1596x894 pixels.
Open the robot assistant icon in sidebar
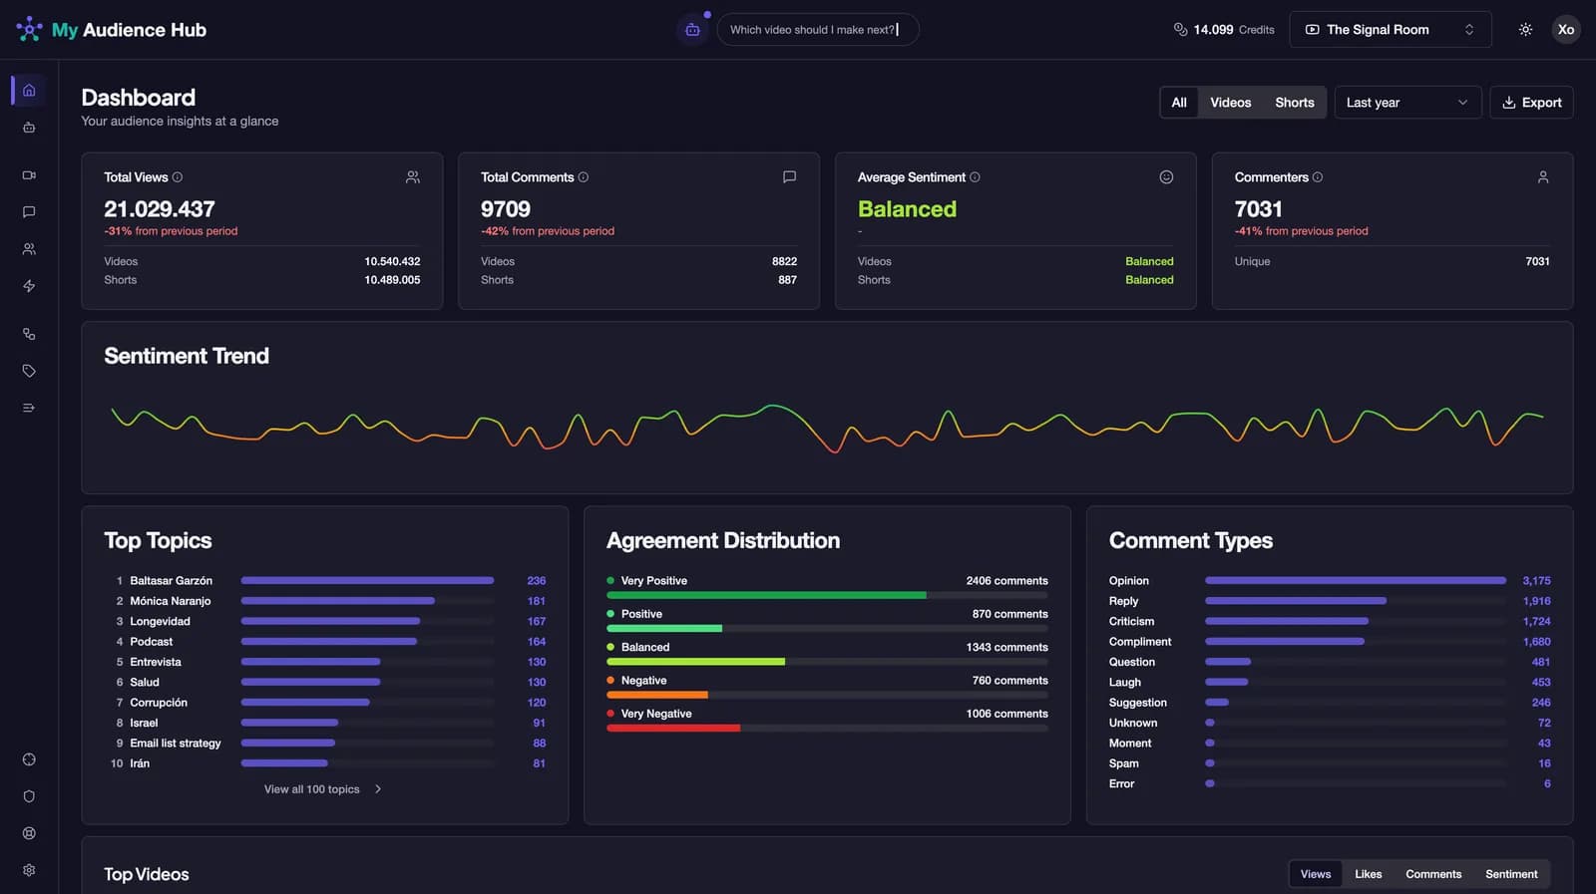(x=29, y=128)
